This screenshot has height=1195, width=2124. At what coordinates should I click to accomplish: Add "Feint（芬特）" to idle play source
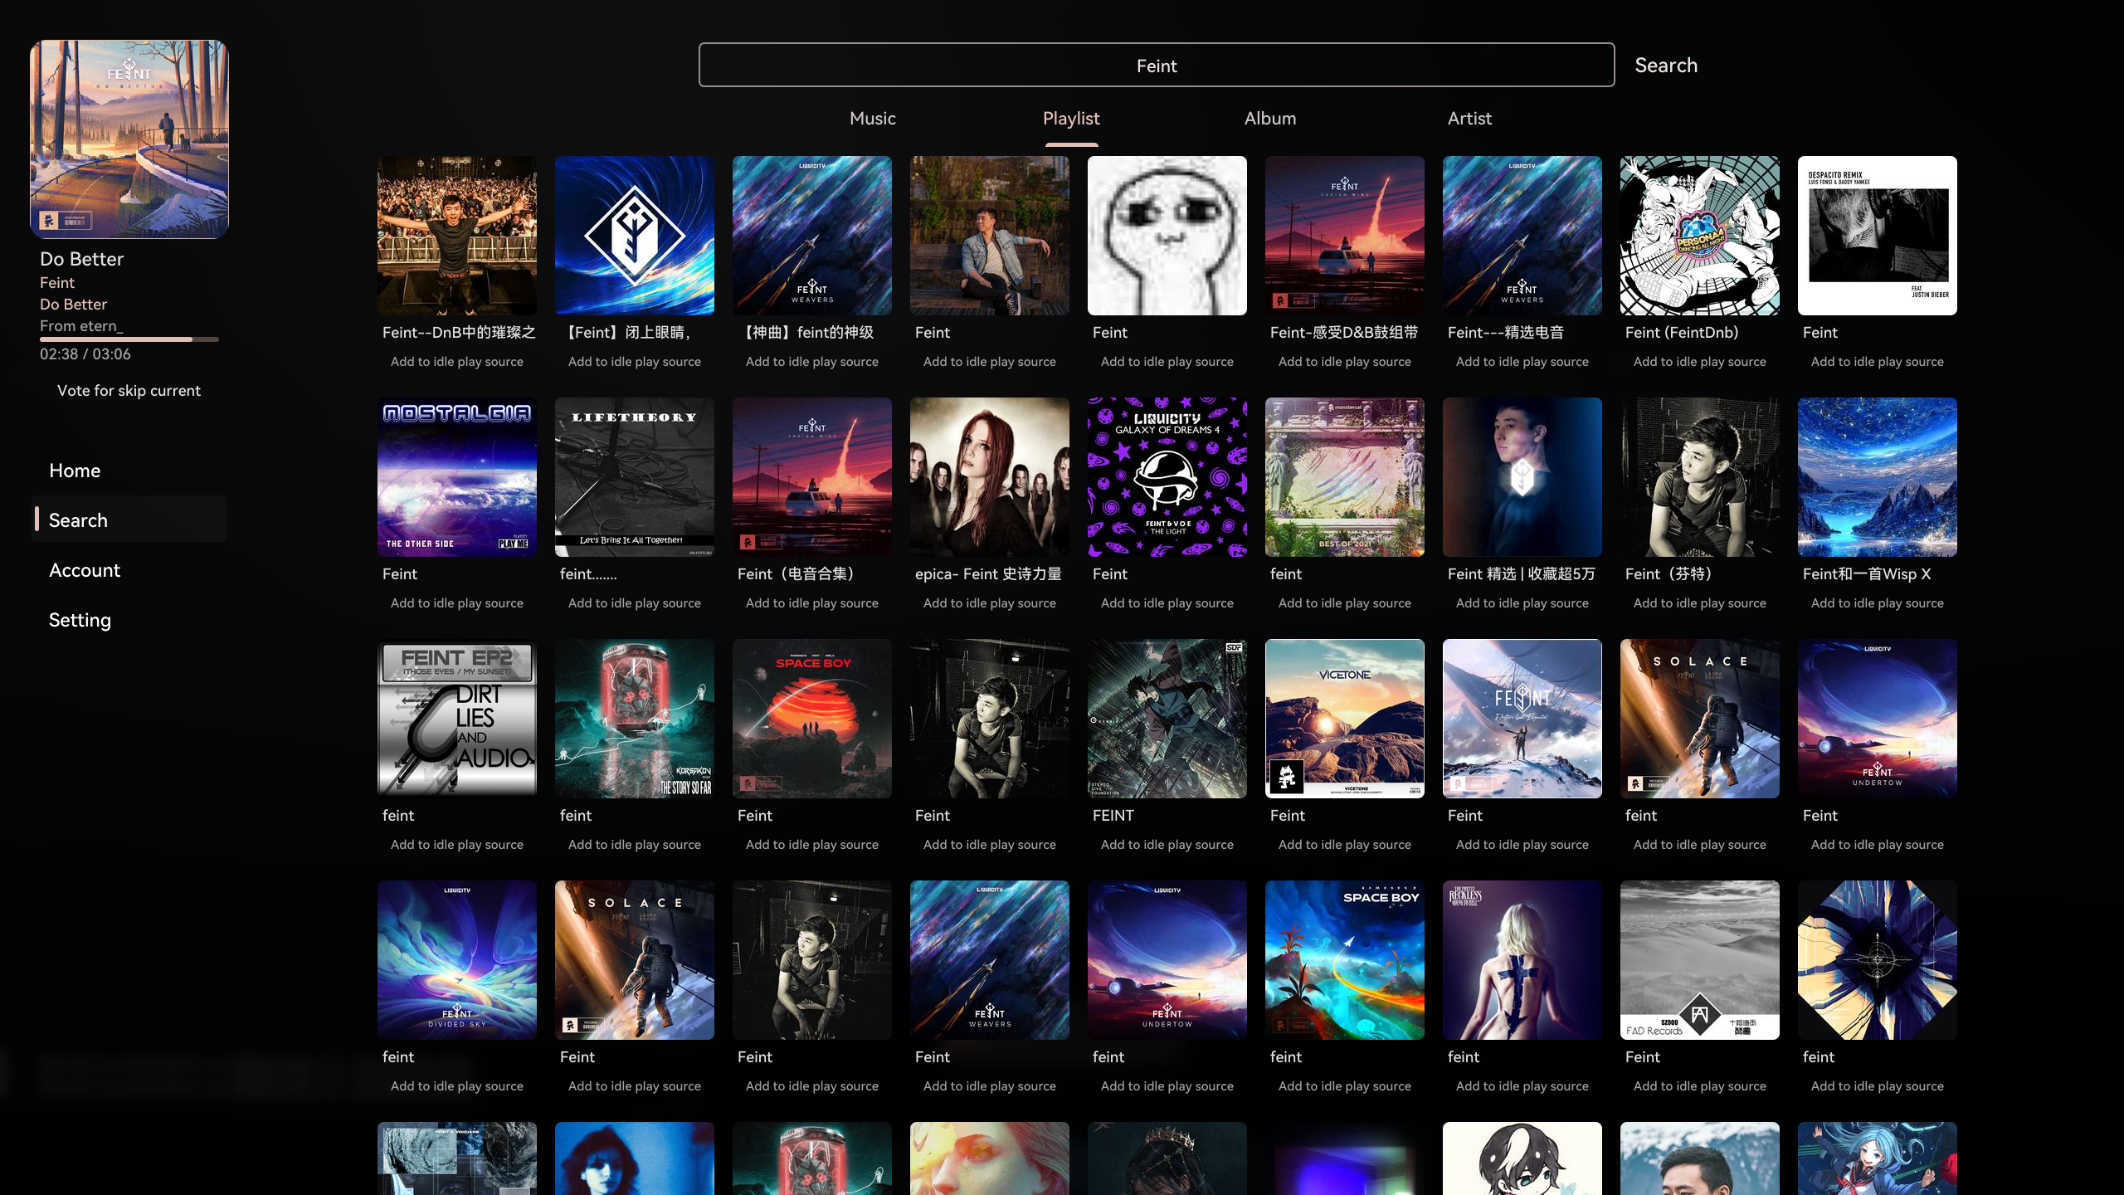(1700, 603)
